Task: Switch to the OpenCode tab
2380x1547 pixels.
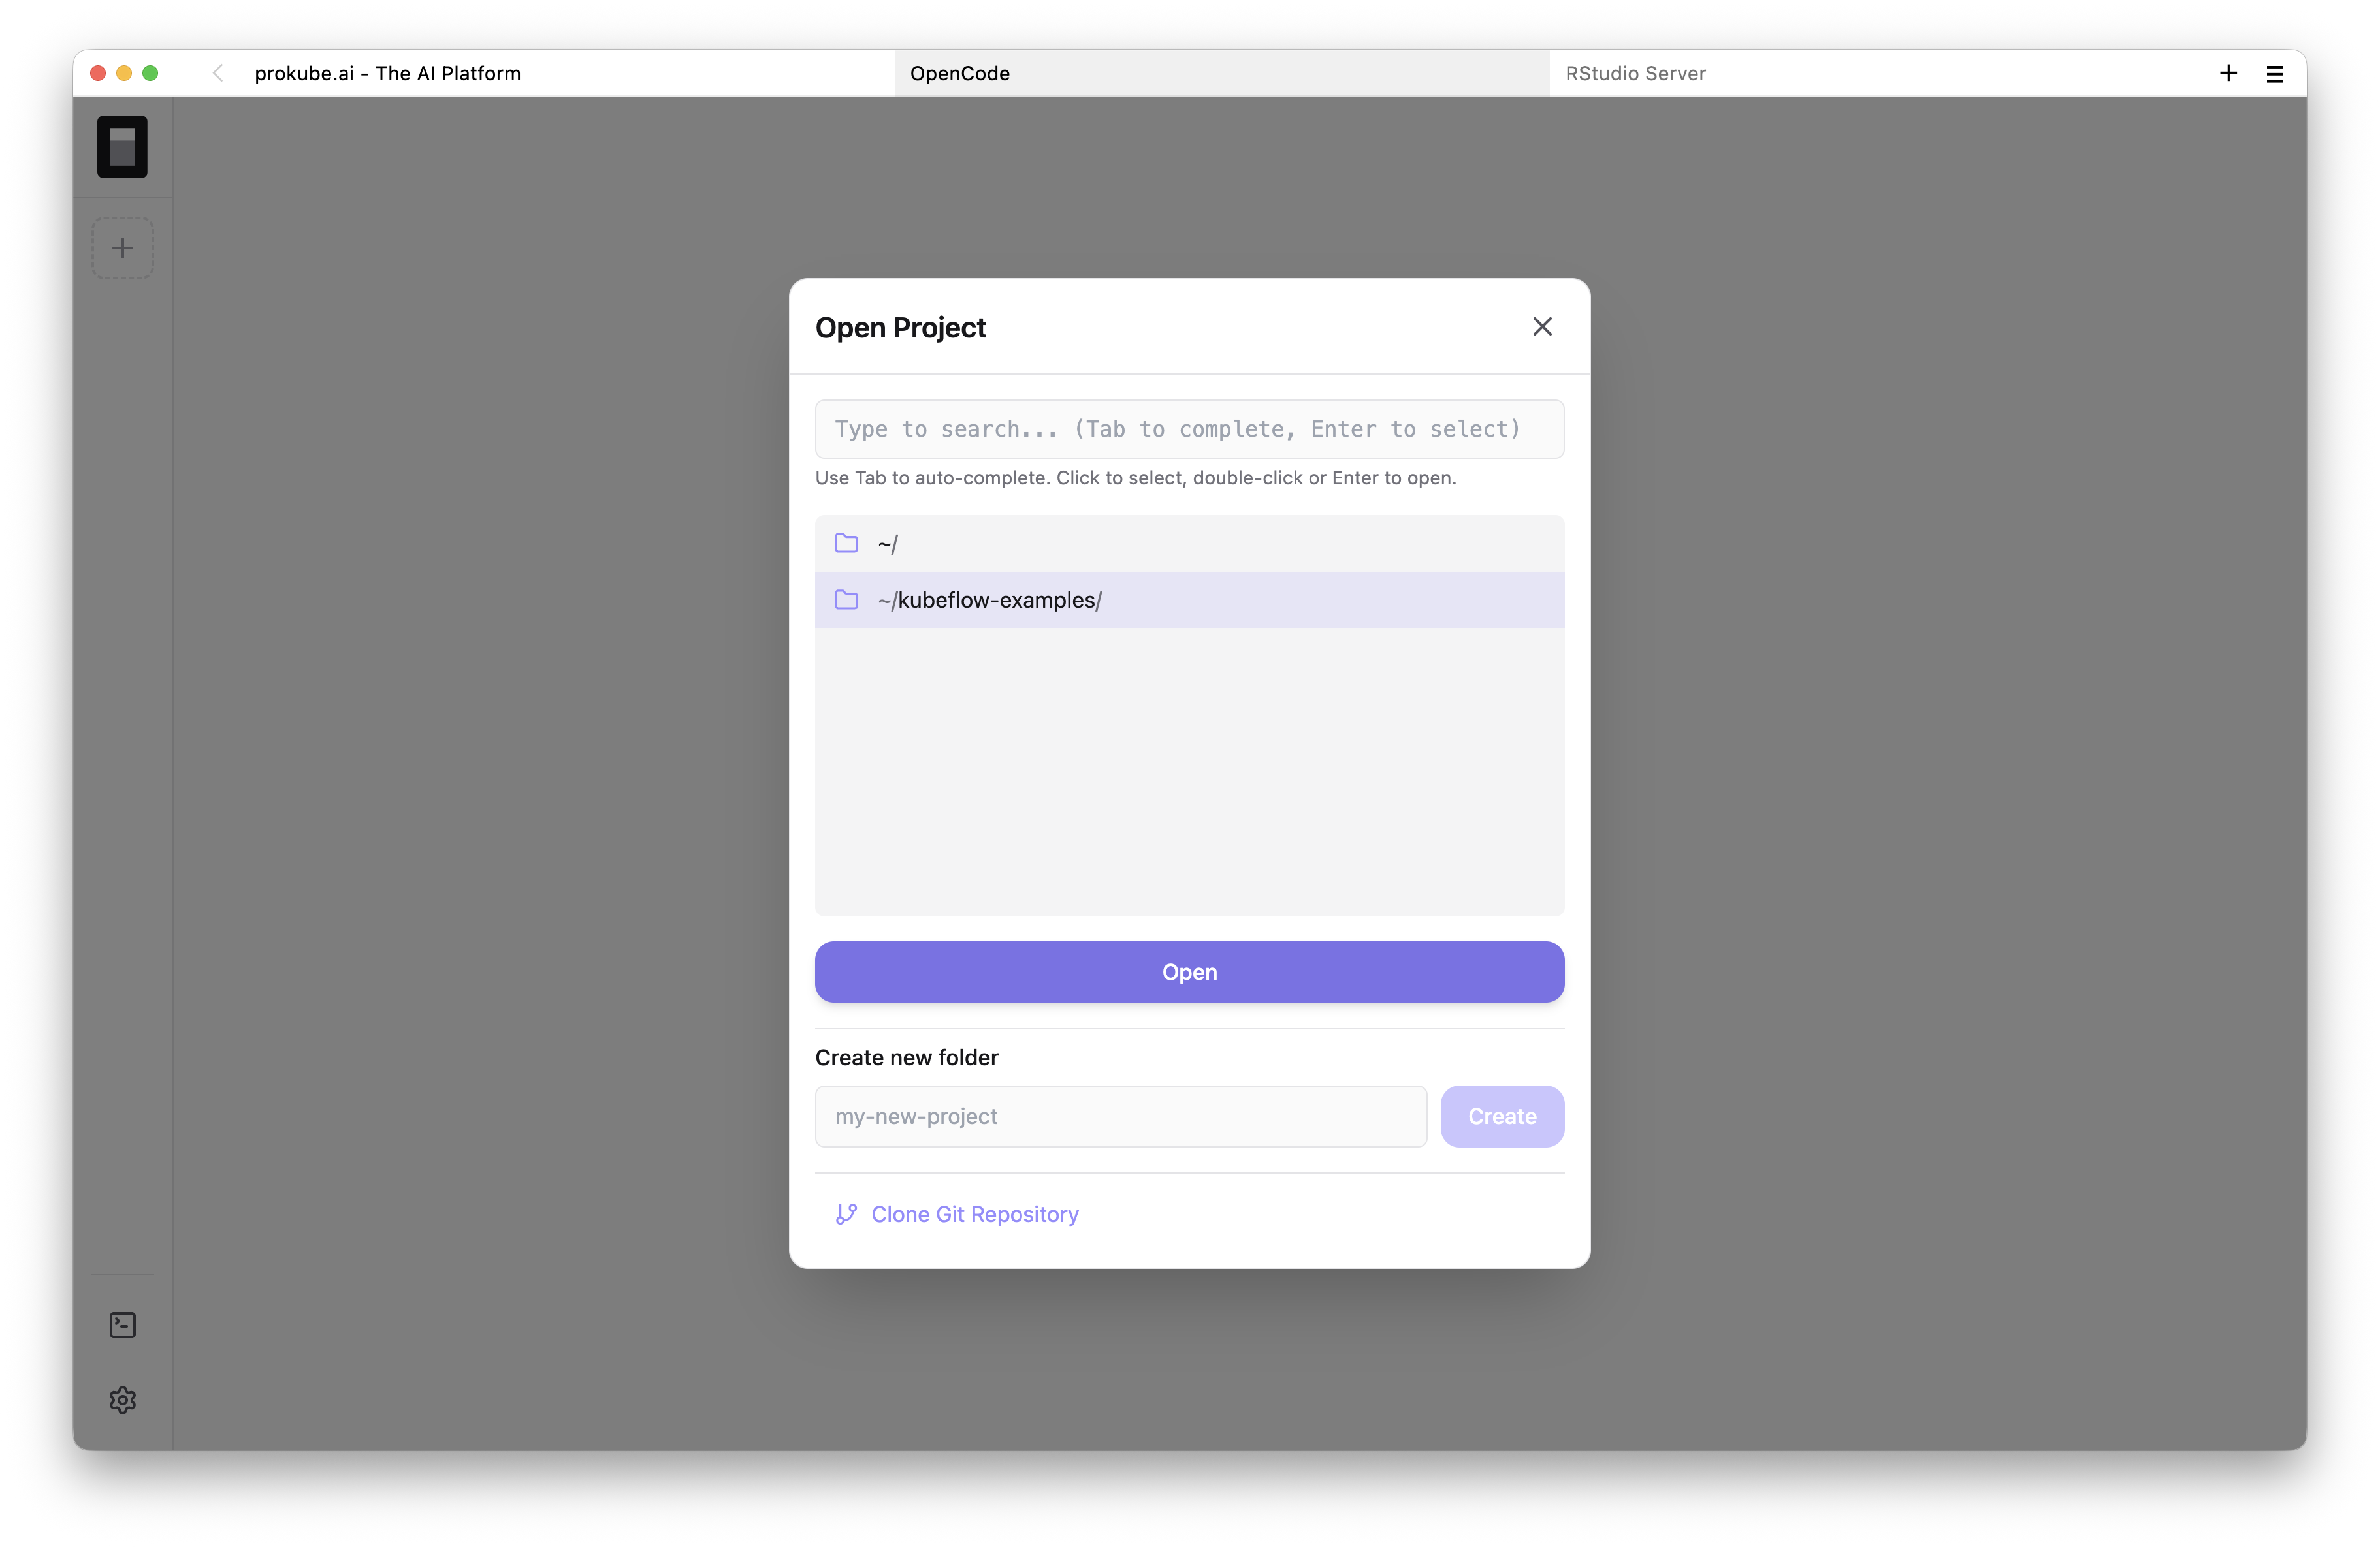Action: tap(1221, 73)
